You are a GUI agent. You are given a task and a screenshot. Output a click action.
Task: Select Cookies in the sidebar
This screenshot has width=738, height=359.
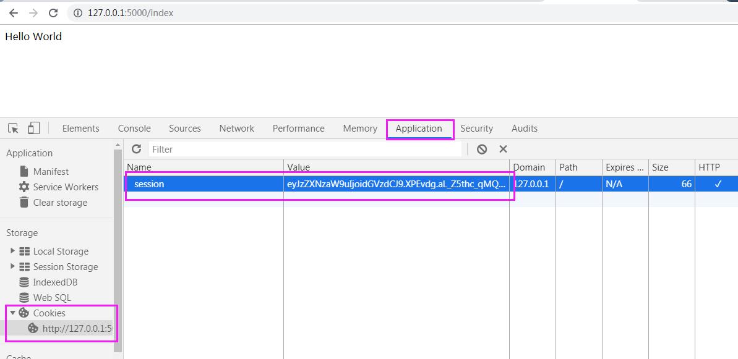[49, 313]
